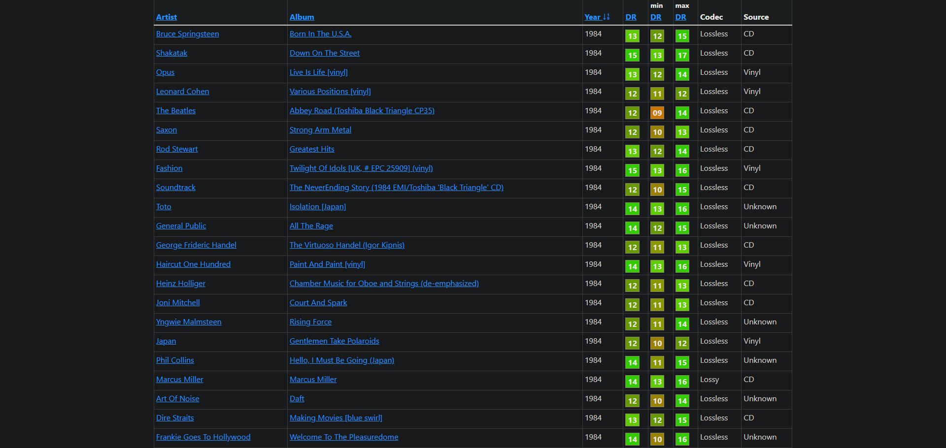Open Court And Spark album
The height and width of the screenshot is (448, 946).
point(318,303)
